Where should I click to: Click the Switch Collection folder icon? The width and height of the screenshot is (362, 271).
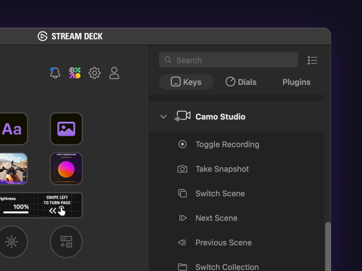tap(183, 267)
